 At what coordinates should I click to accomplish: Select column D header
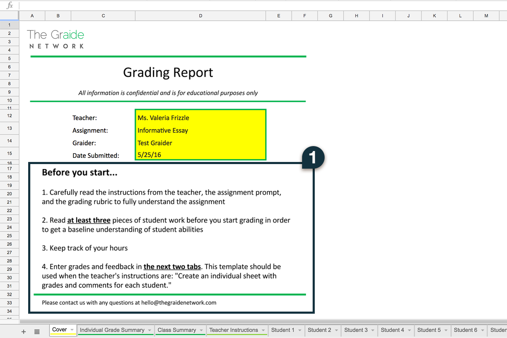(200, 16)
